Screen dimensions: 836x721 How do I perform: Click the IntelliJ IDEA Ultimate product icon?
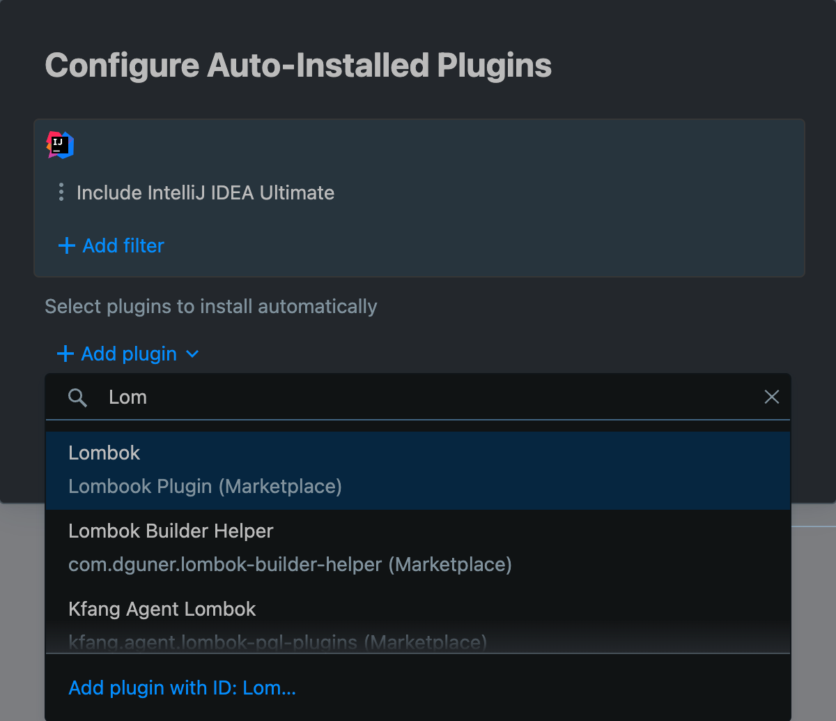[x=60, y=145]
